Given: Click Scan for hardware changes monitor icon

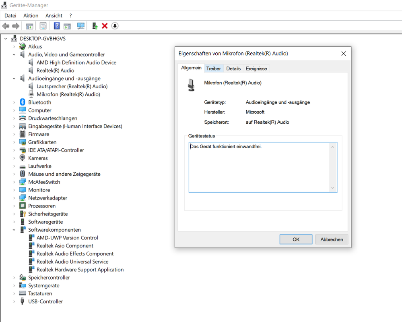Looking at the screenshot, I should pyautogui.click(x=81, y=26).
